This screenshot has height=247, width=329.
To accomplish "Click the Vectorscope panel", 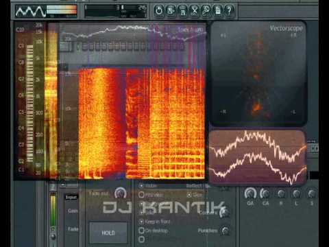I will click(258, 73).
